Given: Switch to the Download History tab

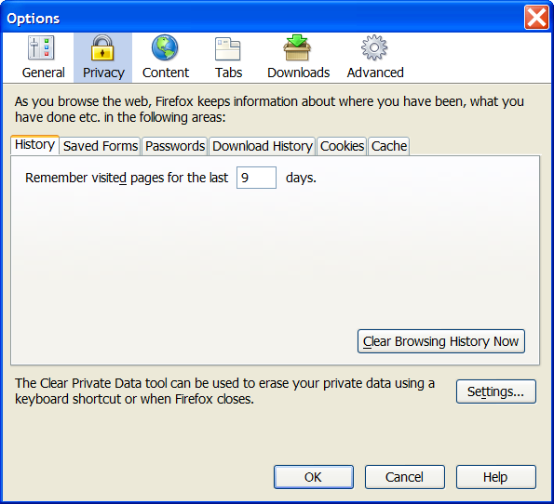Looking at the screenshot, I should click(263, 146).
